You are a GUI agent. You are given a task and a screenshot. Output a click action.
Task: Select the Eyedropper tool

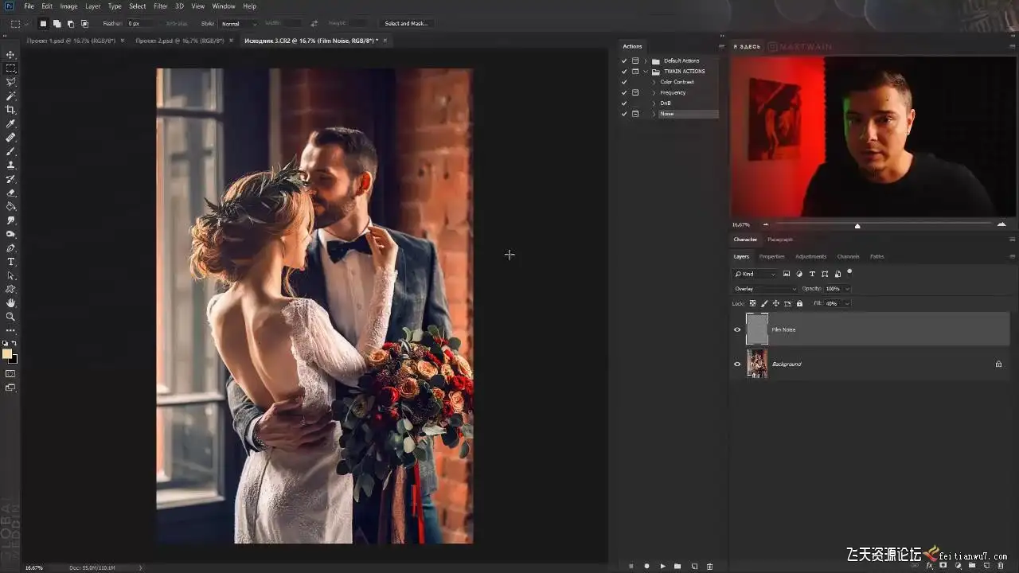pos(10,123)
